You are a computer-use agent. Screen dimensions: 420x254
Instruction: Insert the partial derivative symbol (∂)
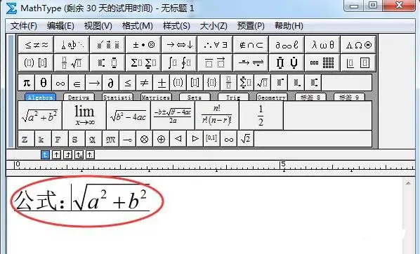[111, 83]
